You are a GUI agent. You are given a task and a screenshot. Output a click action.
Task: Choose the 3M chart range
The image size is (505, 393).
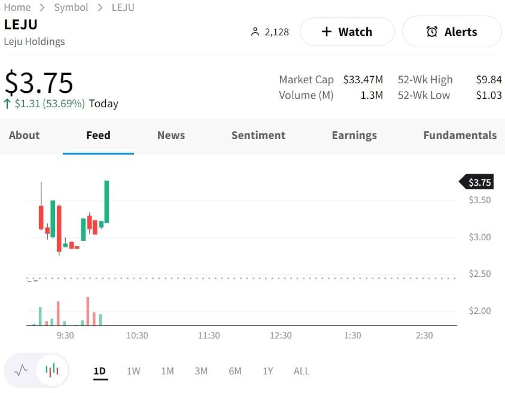(201, 371)
